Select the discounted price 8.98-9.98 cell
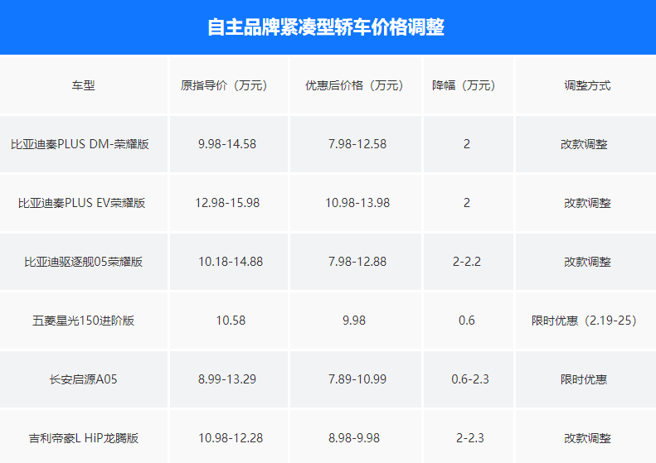This screenshot has width=656, height=463. (x=354, y=438)
